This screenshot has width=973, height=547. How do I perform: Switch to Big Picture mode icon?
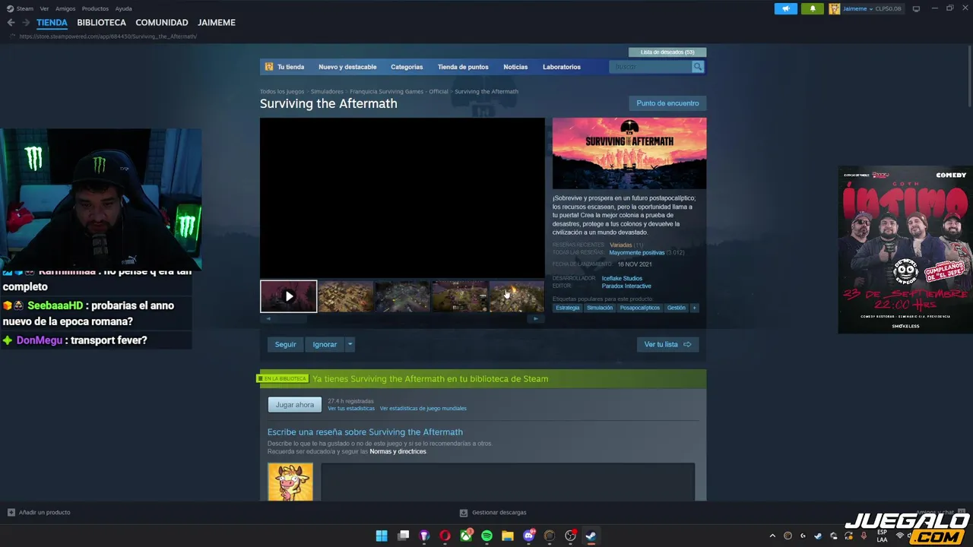tap(916, 8)
